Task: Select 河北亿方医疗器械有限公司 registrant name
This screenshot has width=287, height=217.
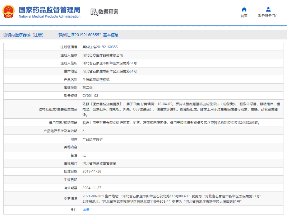Action: [x=103, y=55]
